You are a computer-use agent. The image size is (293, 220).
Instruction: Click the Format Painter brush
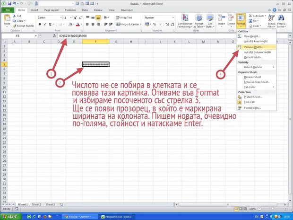coord(14,26)
